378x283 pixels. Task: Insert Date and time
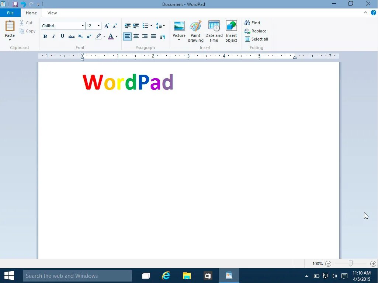coord(214,31)
